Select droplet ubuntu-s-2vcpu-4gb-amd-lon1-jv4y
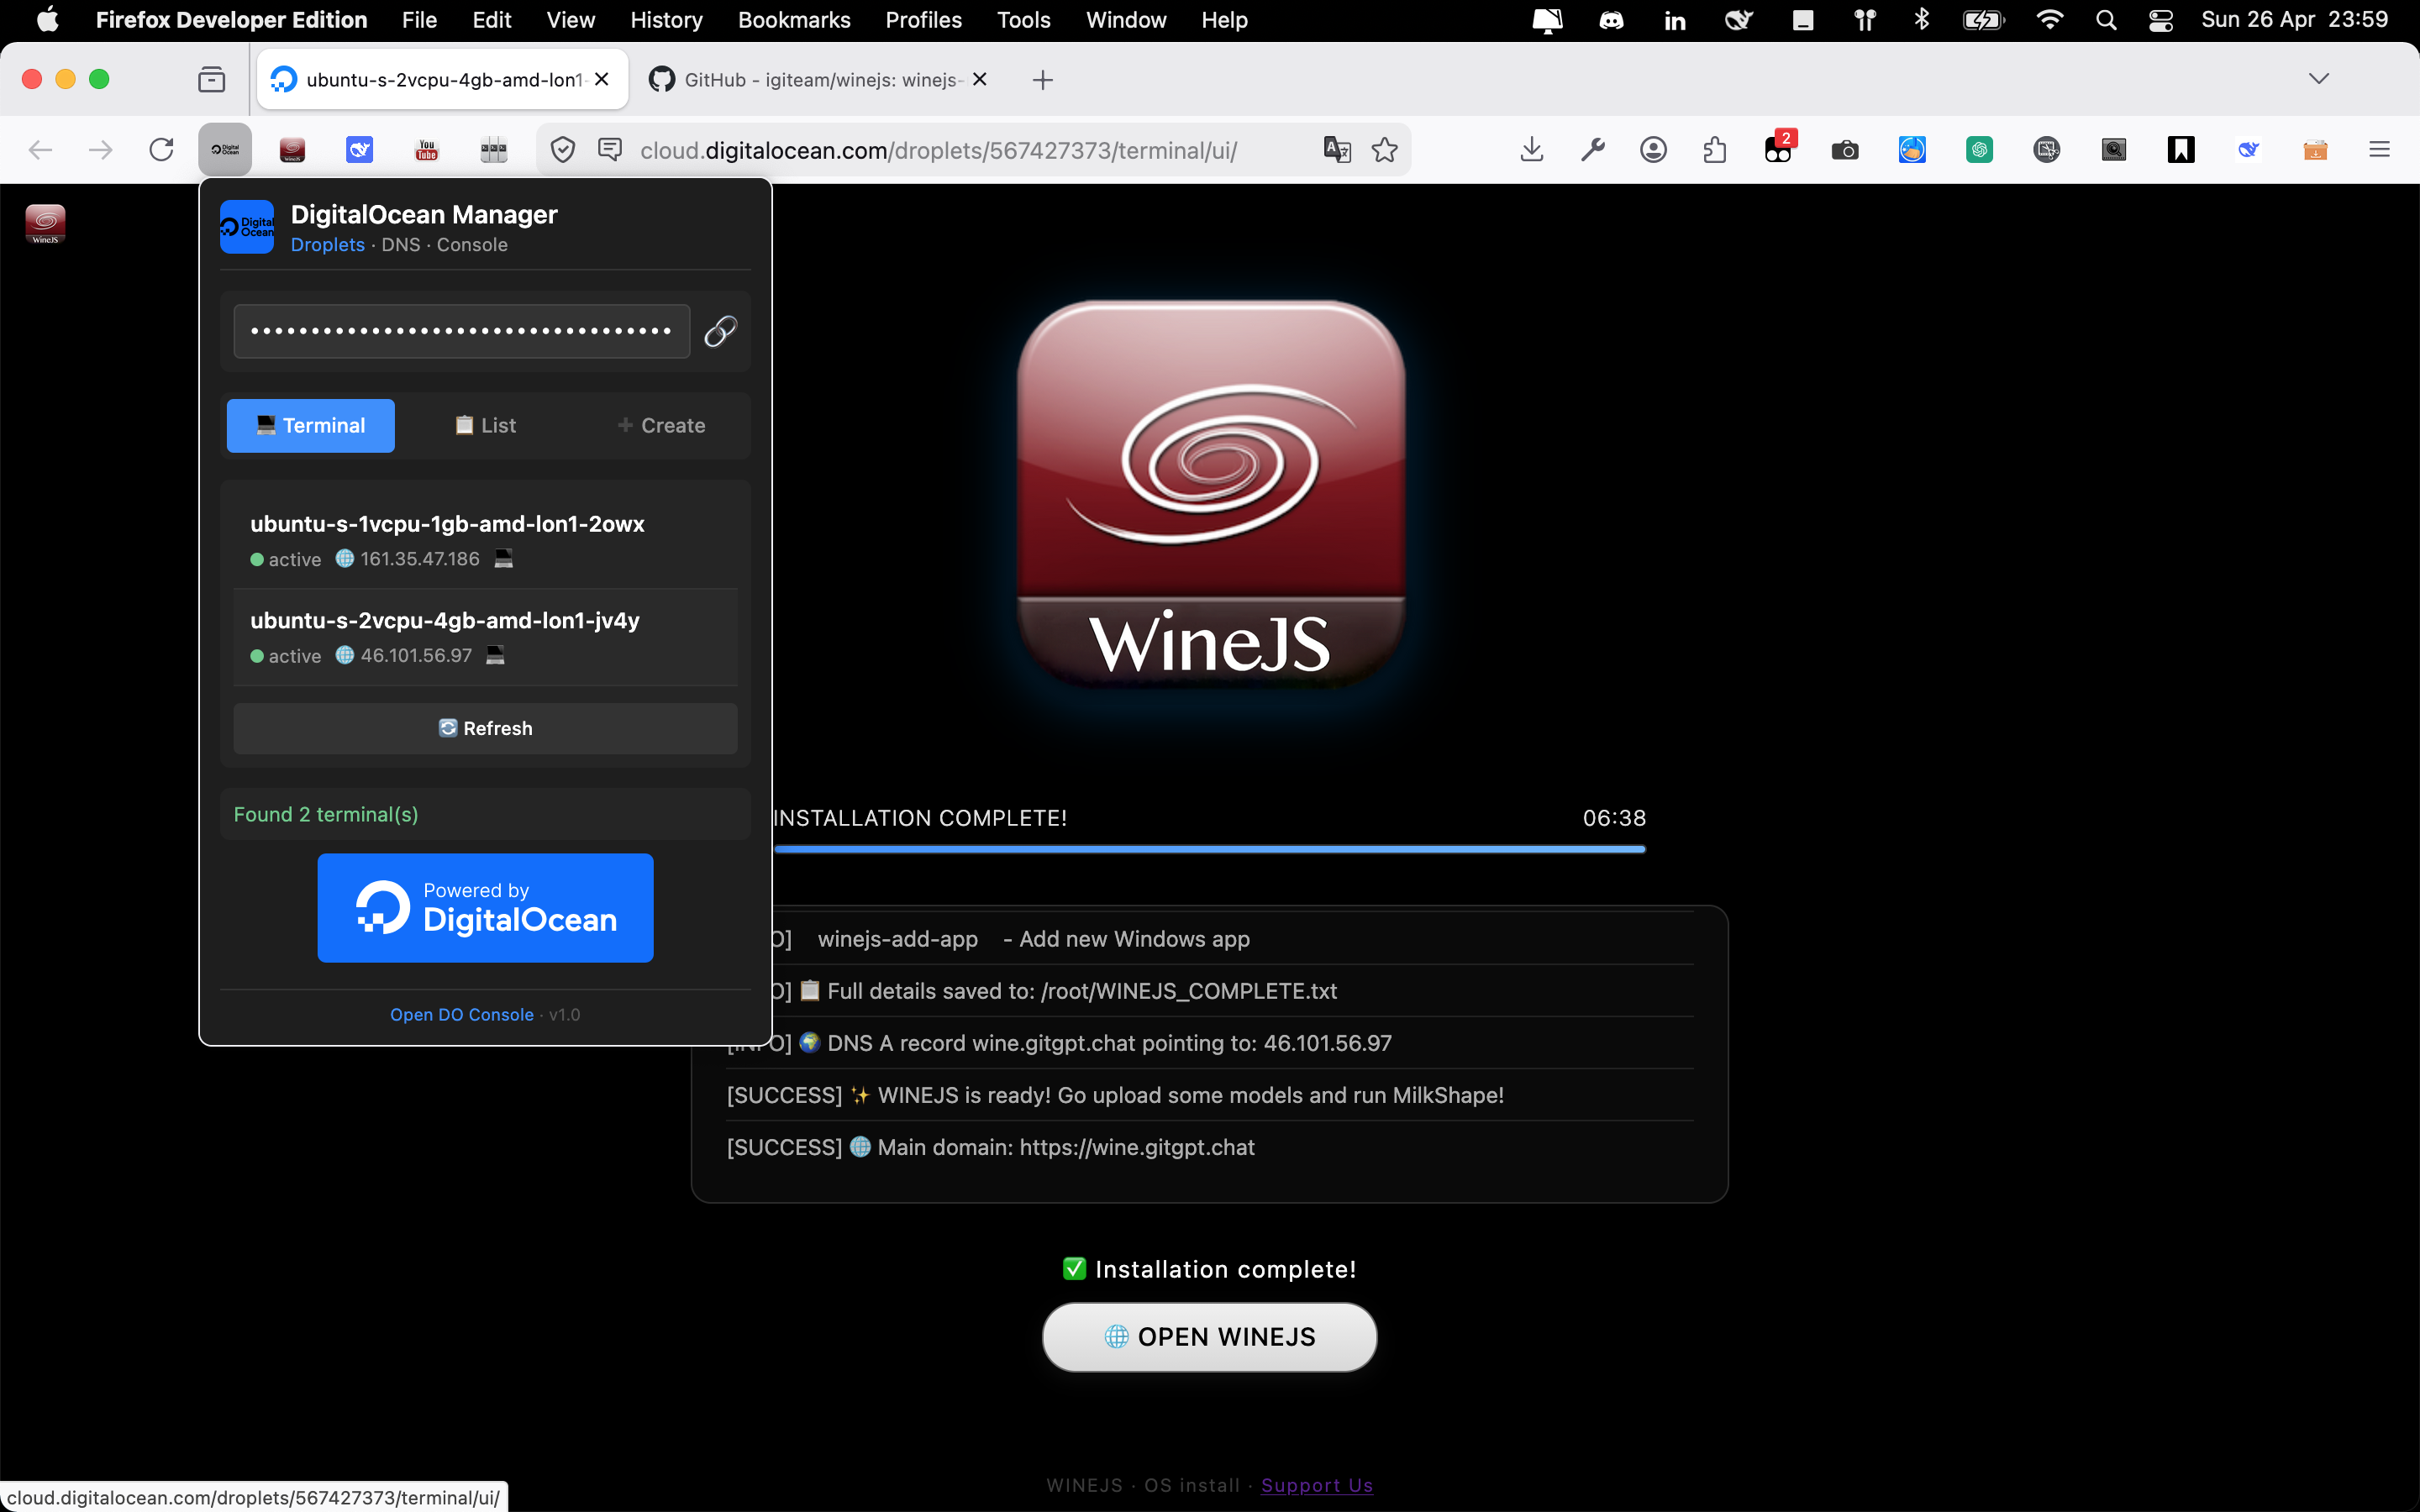 (x=485, y=637)
